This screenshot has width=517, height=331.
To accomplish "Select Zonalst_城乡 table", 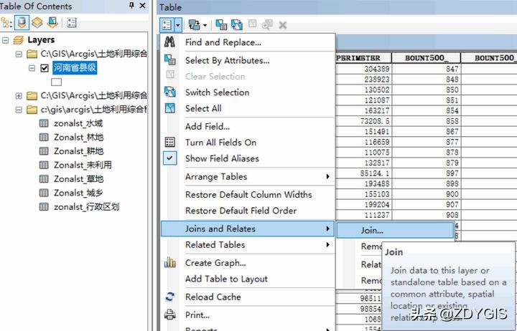I will 78,193.
